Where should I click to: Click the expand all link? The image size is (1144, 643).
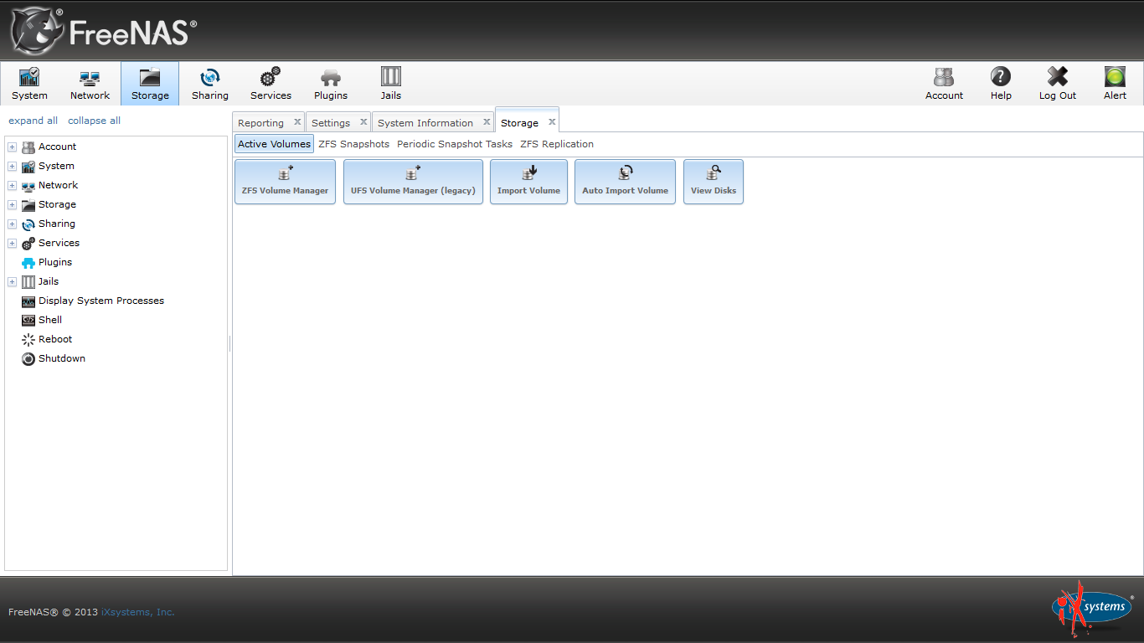(x=33, y=121)
